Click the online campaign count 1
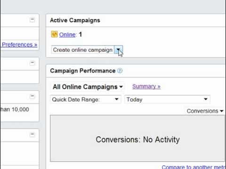This screenshot has width=226, height=169. tap(81, 34)
